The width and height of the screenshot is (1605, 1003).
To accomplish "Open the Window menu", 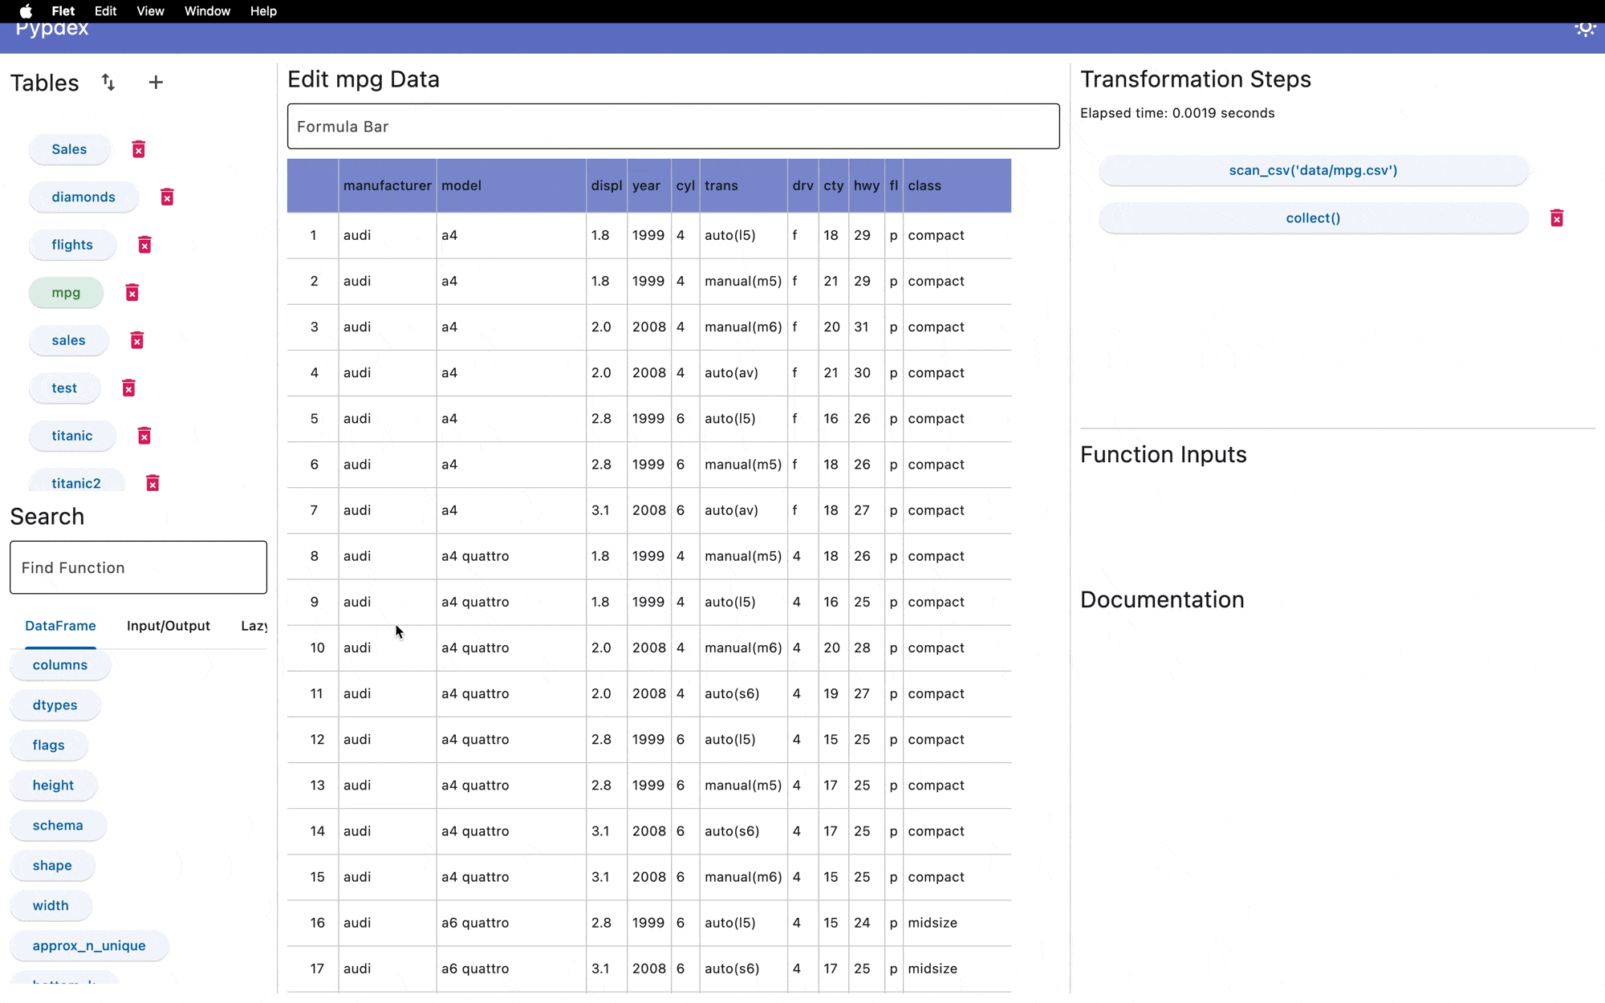I will click(207, 11).
